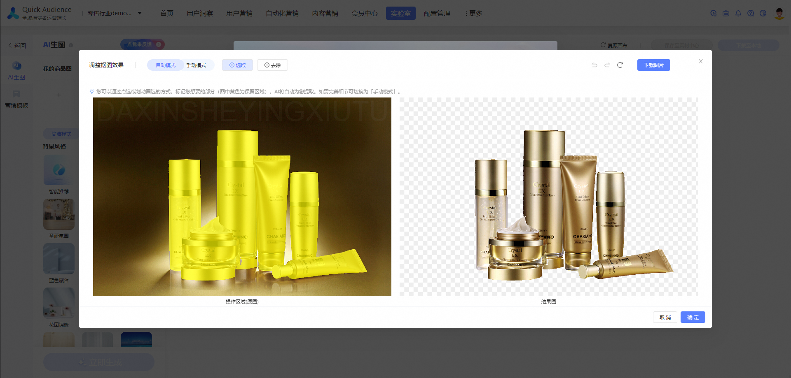The height and width of the screenshot is (378, 791).
Task: Click the 立即生成 button
Action: [99, 362]
